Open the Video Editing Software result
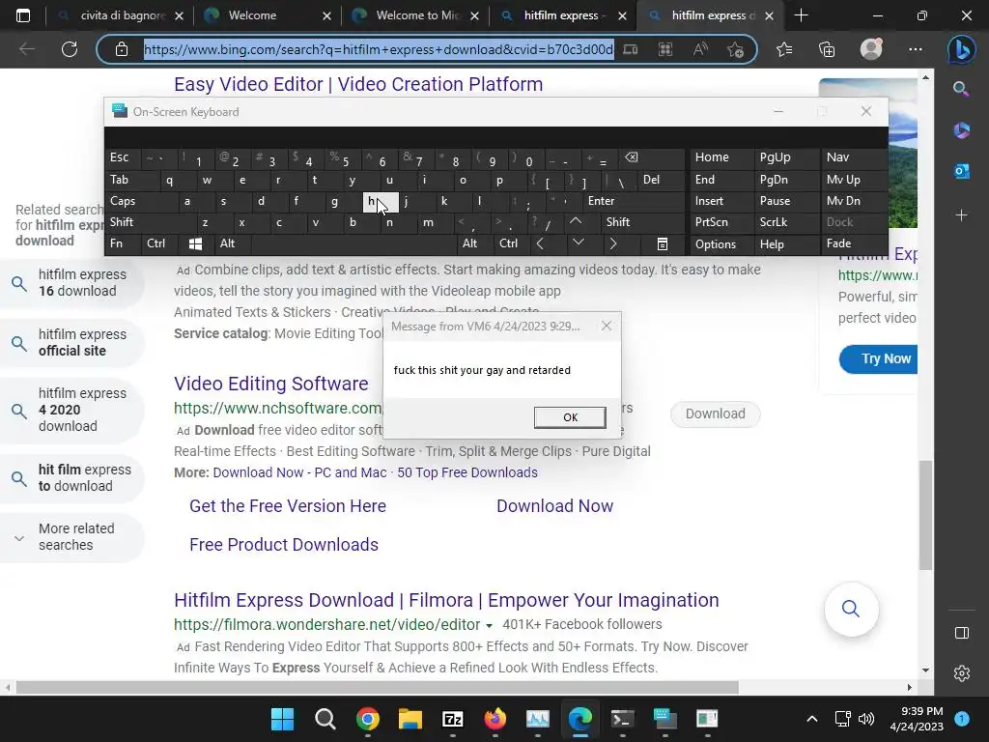Screen dimensions: 989x742 (x=271, y=384)
